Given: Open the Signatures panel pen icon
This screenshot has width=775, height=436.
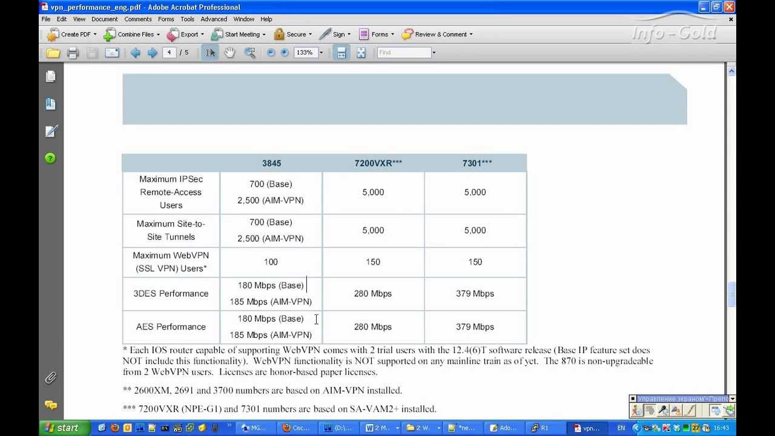Looking at the screenshot, I should pyautogui.click(x=50, y=131).
